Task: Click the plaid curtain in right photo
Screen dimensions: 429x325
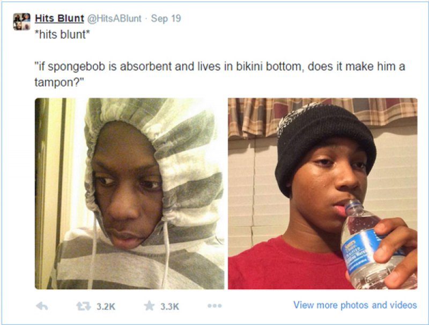Action: tap(323, 115)
